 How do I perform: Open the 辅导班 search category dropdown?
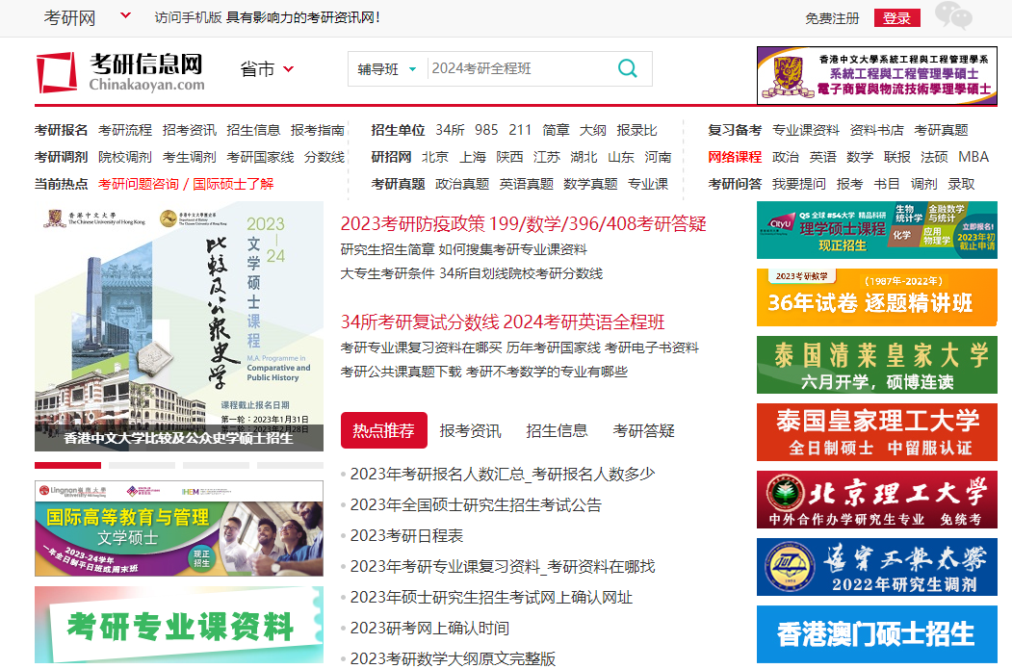click(387, 69)
